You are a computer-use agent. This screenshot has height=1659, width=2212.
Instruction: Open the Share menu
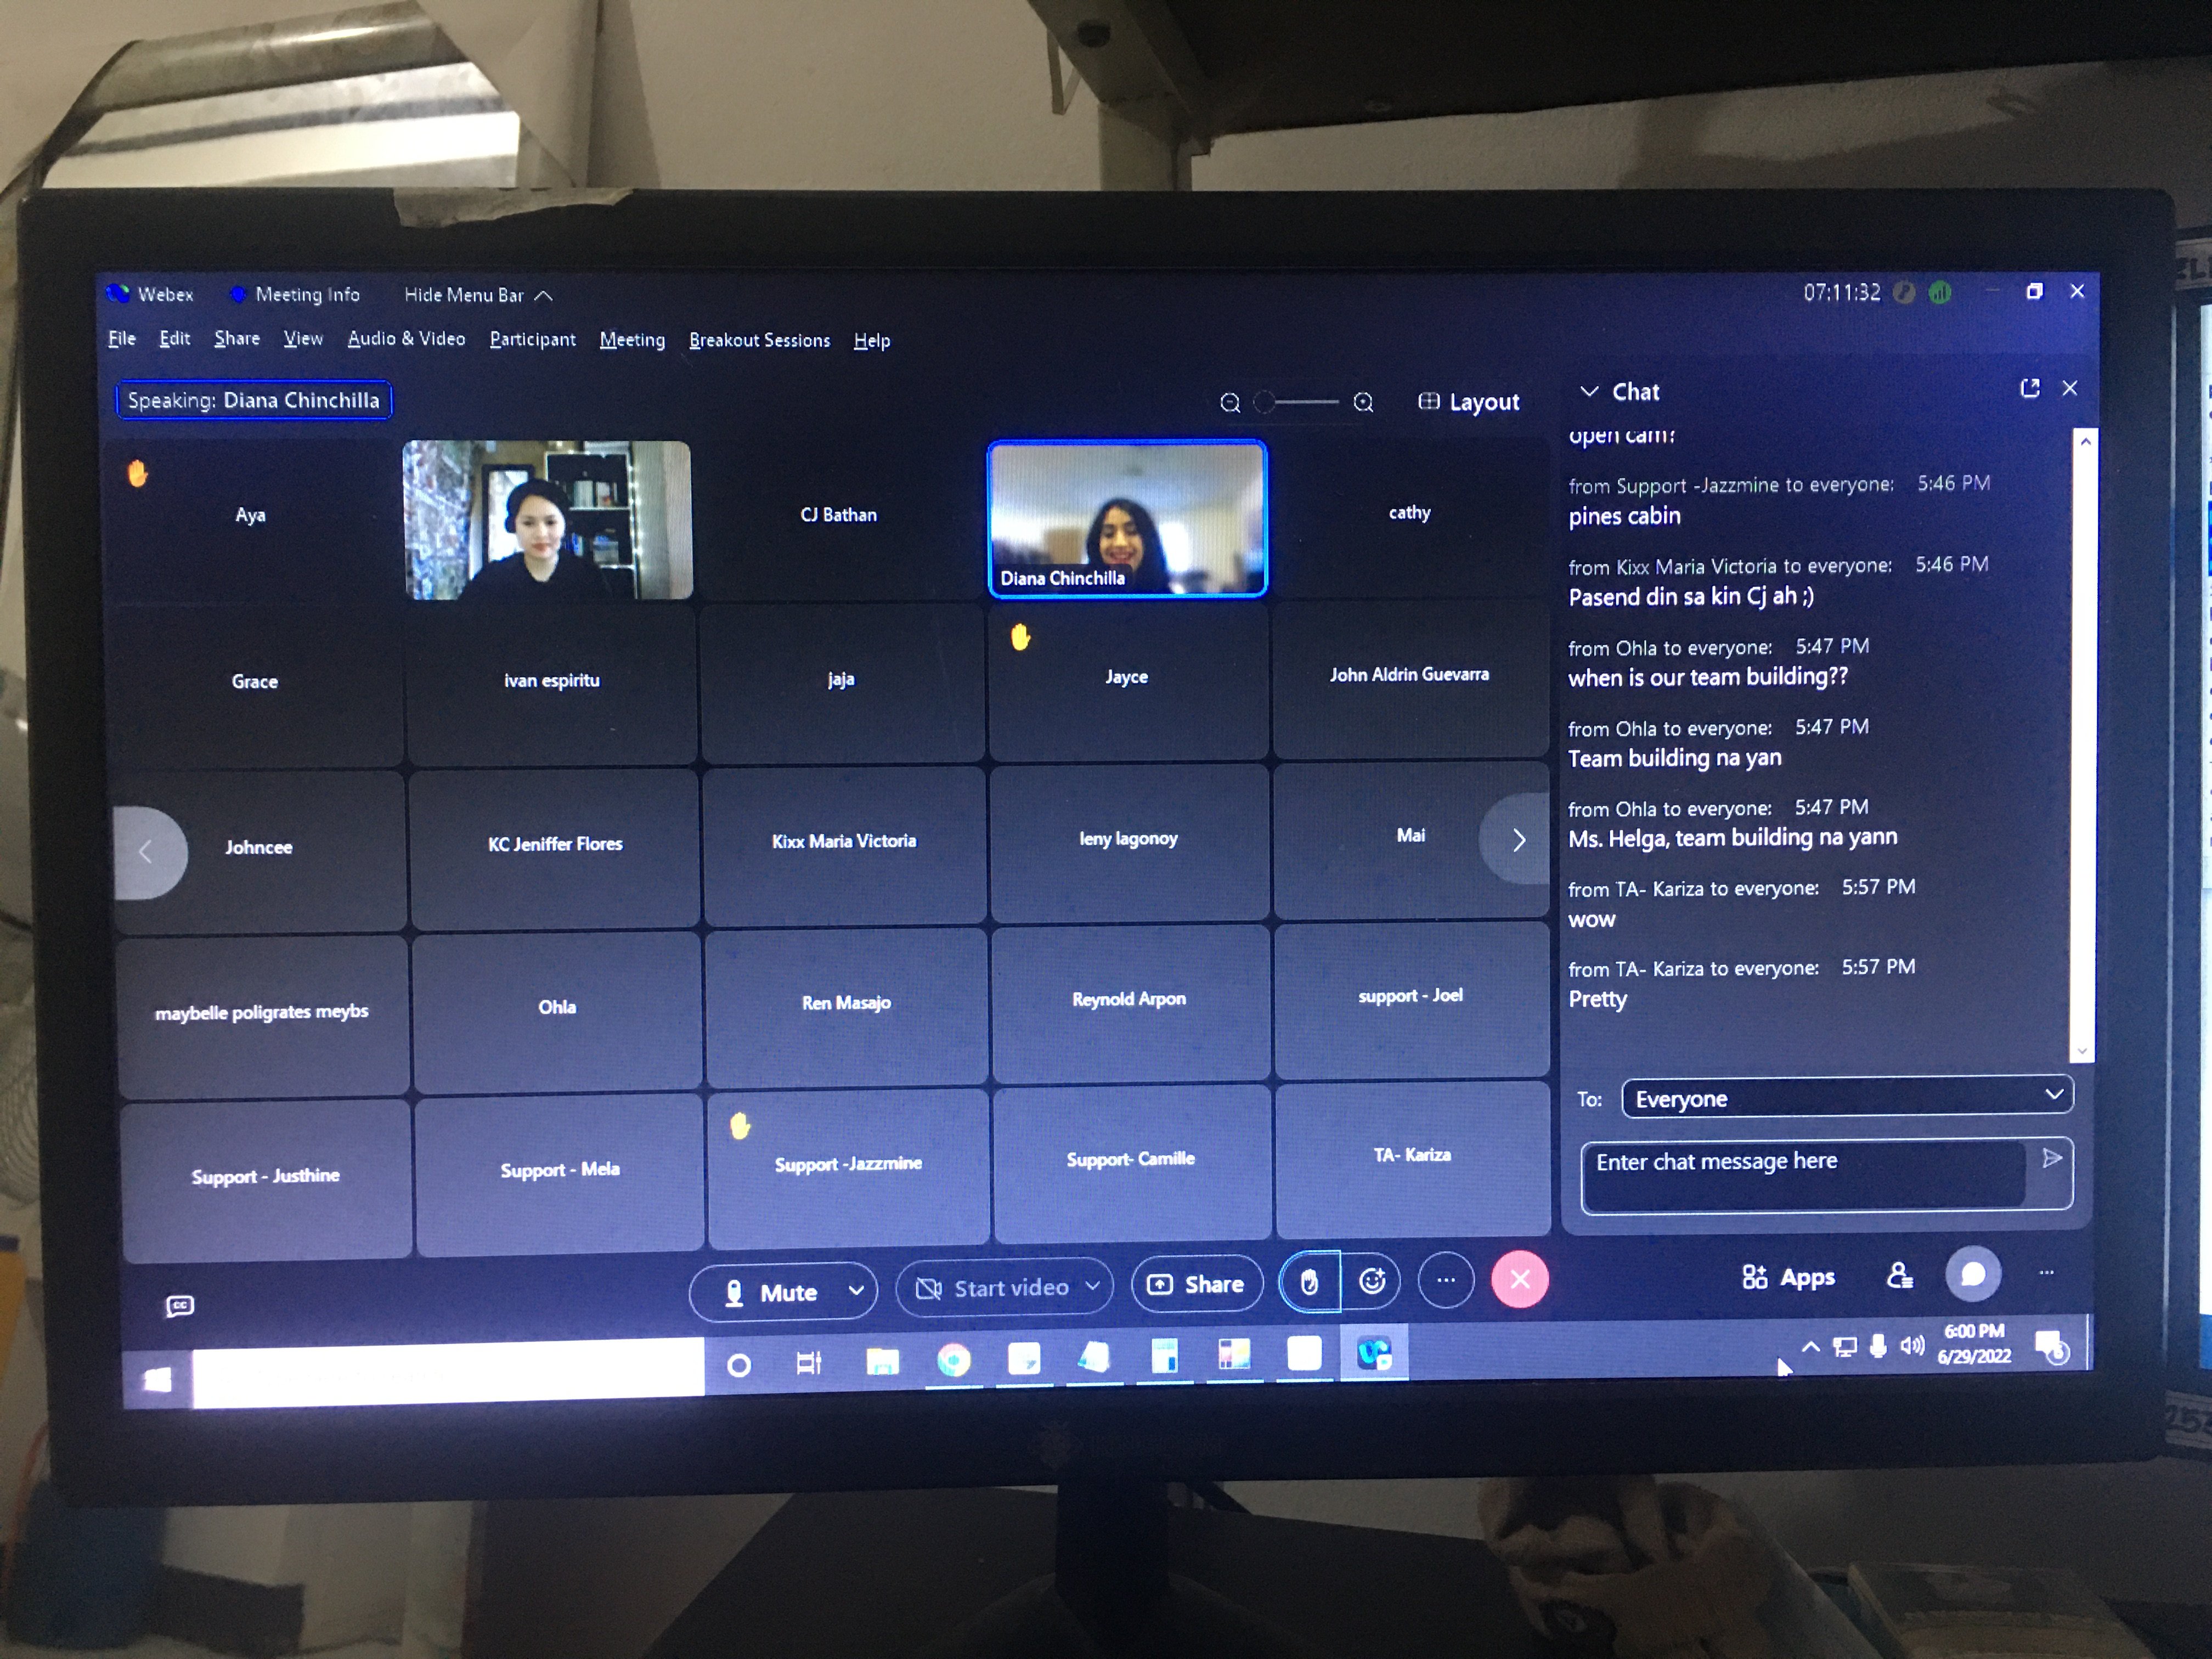[237, 338]
